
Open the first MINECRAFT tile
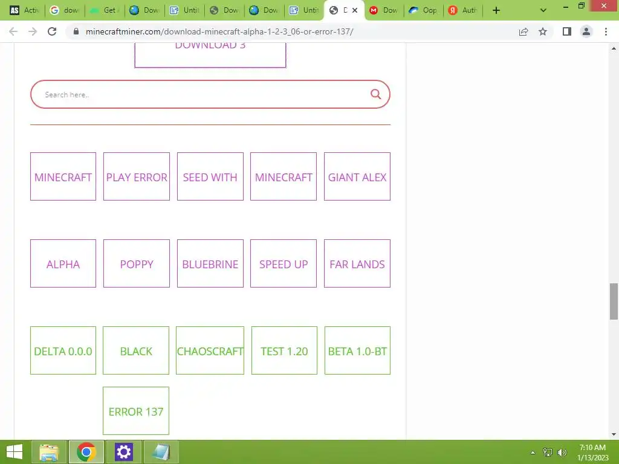tap(63, 176)
